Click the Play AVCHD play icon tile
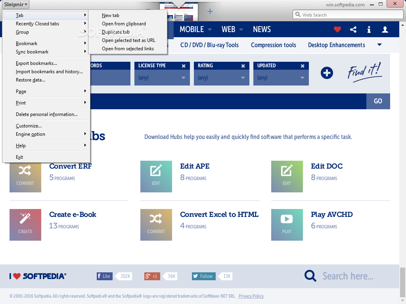The width and height of the screenshot is (406, 304). 287,225
